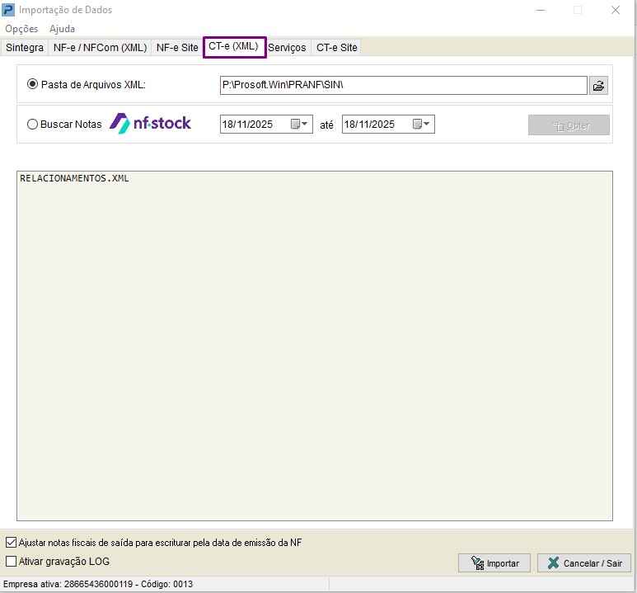Viewport: 637px width, 593px height.
Task: Open the folder browse icon beside XML path
Action: click(598, 86)
